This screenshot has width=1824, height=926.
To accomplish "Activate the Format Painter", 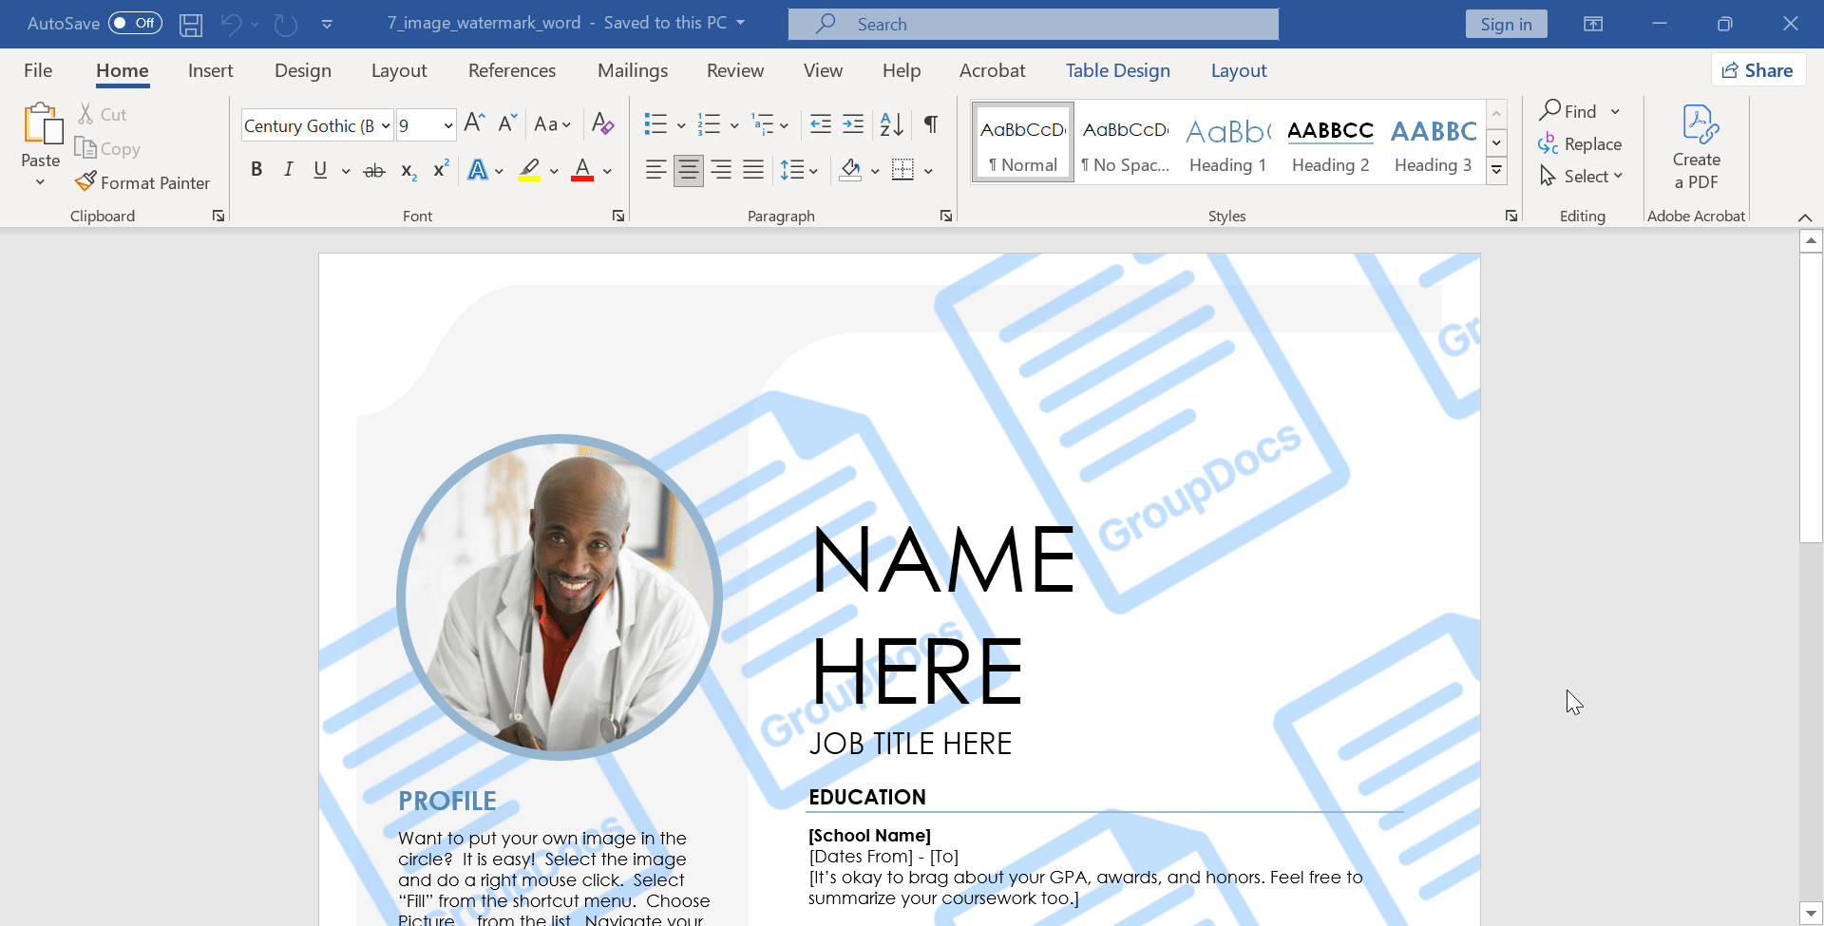I will click(143, 182).
